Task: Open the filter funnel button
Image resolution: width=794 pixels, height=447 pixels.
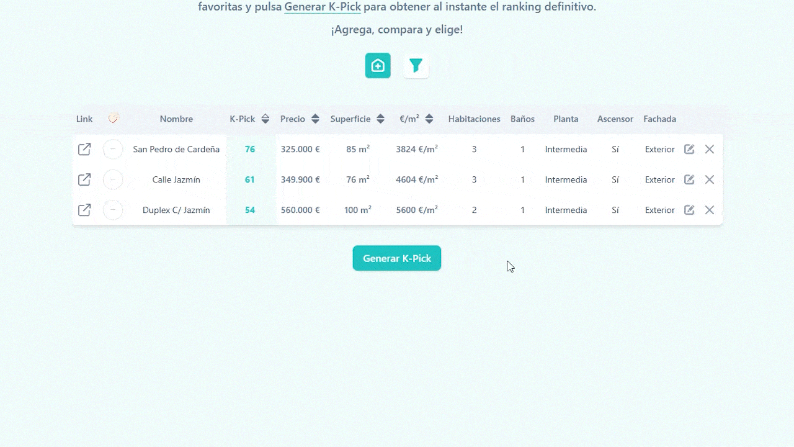Action: click(x=416, y=66)
